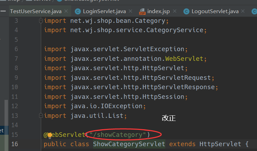
Task: Close the index.jsp tab
Action: click(175, 11)
